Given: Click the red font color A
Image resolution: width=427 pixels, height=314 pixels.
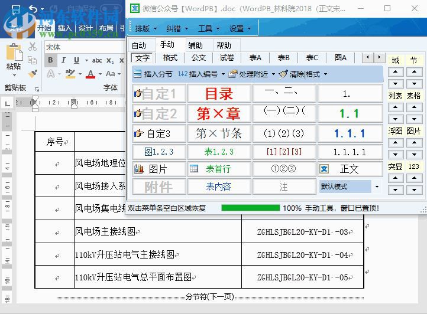Looking at the screenshot, I should tap(90, 74).
